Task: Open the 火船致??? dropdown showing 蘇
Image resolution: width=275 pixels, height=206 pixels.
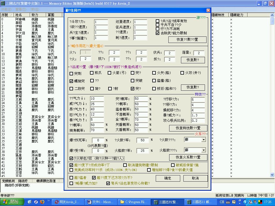Action: (x=203, y=150)
